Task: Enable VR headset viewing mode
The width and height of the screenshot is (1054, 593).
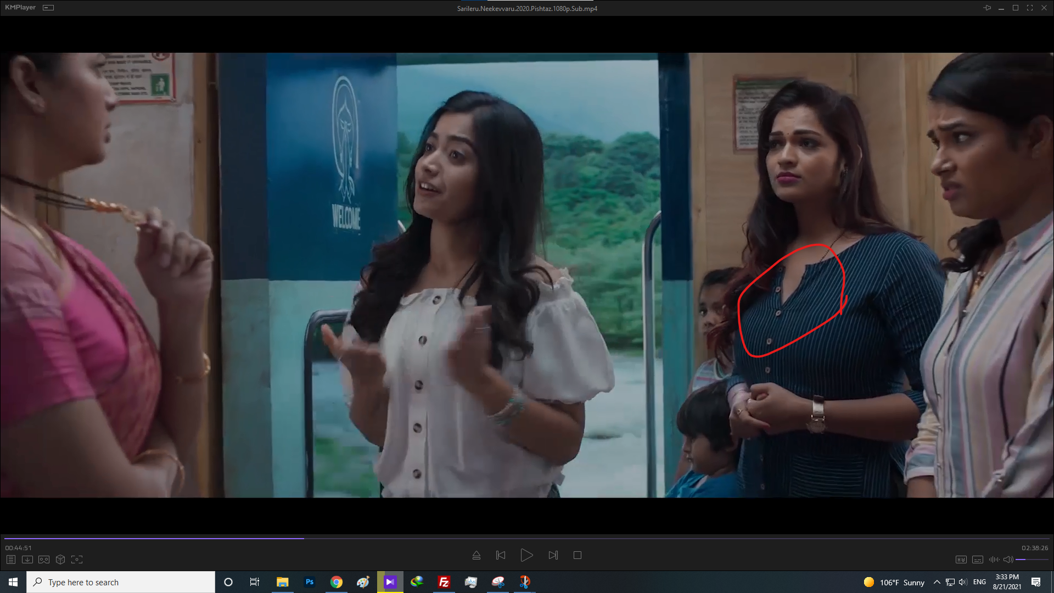Action: click(44, 560)
